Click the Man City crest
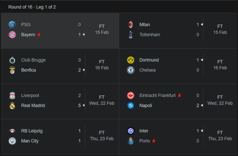This screenshot has height=156, width=238. [12, 141]
